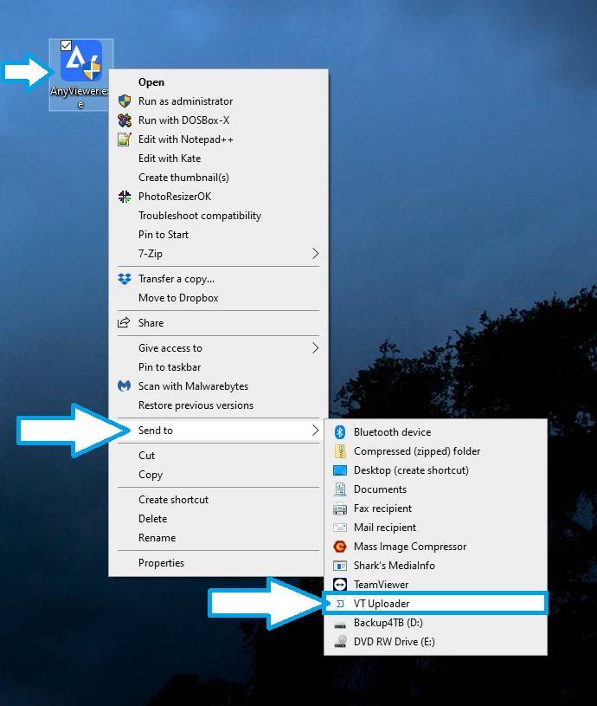Select Edit with Notepad++

(x=219, y=139)
